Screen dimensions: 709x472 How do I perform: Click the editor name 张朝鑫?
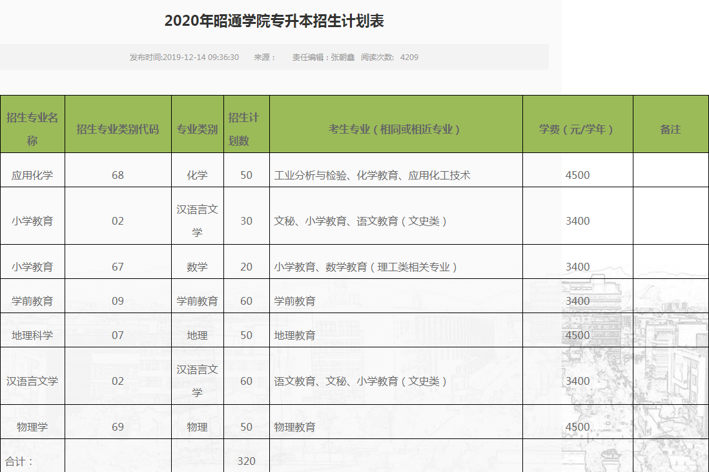click(x=343, y=57)
